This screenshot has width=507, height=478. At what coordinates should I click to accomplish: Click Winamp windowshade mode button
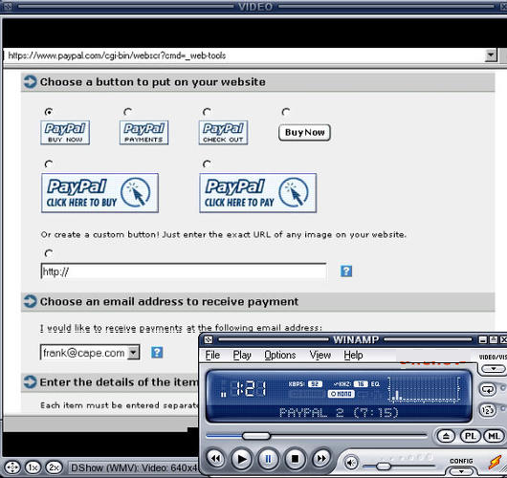tap(494, 339)
